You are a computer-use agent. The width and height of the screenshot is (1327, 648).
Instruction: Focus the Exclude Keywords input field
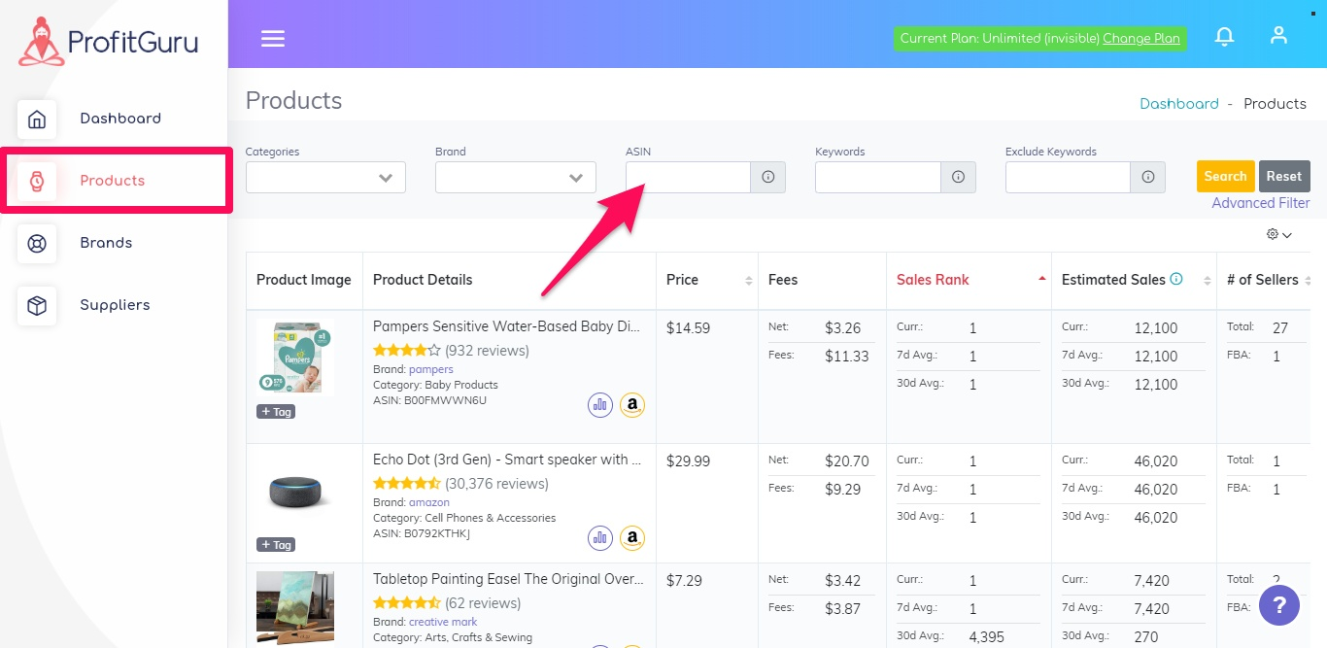click(1069, 177)
